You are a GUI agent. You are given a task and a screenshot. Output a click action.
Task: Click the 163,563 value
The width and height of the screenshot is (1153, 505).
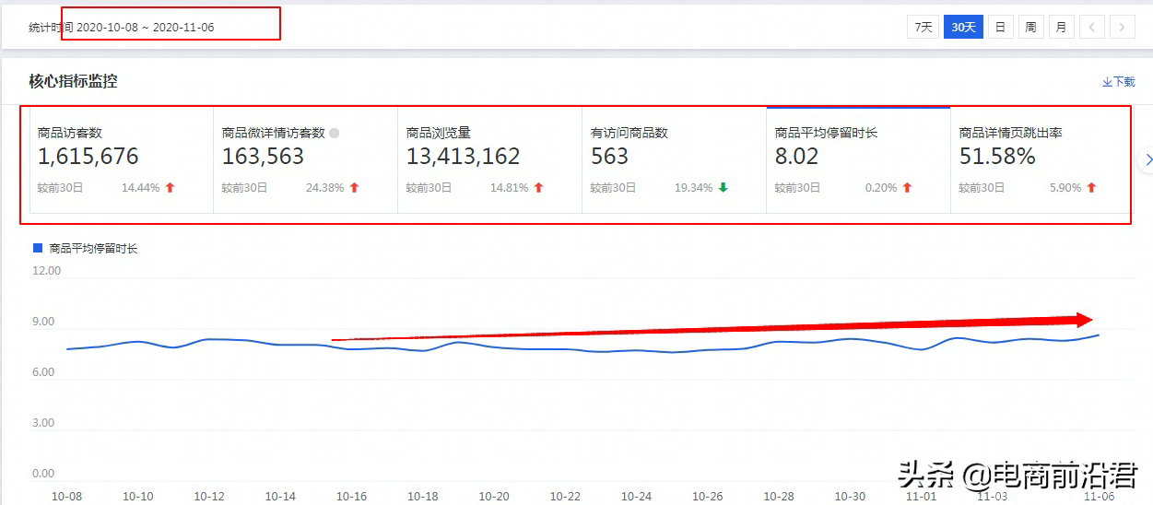tap(263, 157)
